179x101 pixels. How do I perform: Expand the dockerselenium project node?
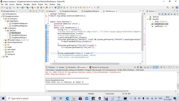click(x=1, y=14)
